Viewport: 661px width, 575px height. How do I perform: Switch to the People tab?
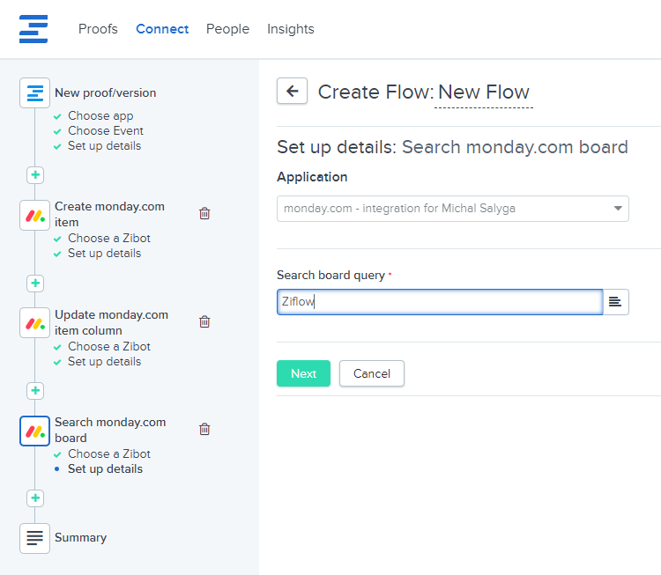(x=227, y=29)
